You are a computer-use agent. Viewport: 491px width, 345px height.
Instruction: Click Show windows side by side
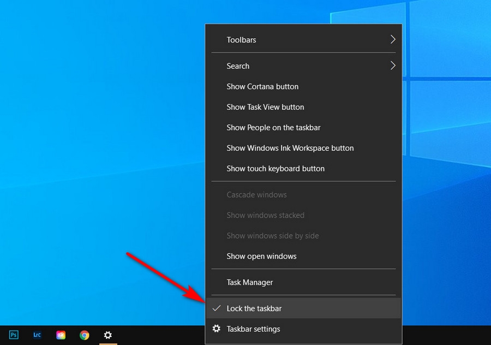273,235
